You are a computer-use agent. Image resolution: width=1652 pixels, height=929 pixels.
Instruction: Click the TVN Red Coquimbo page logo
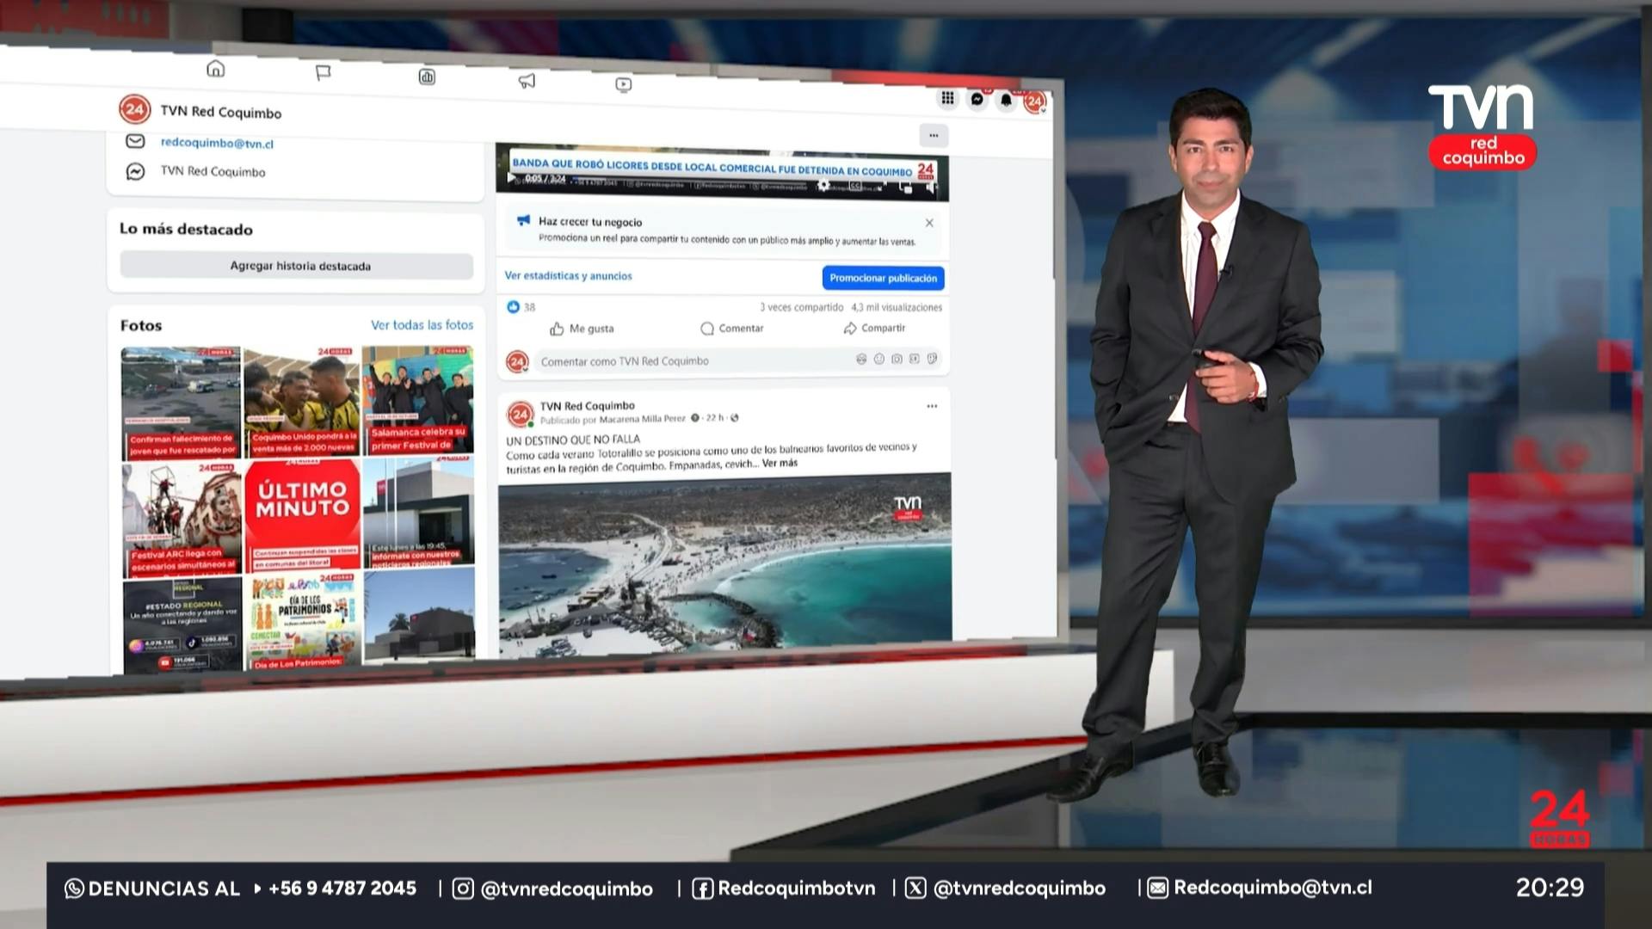click(135, 109)
